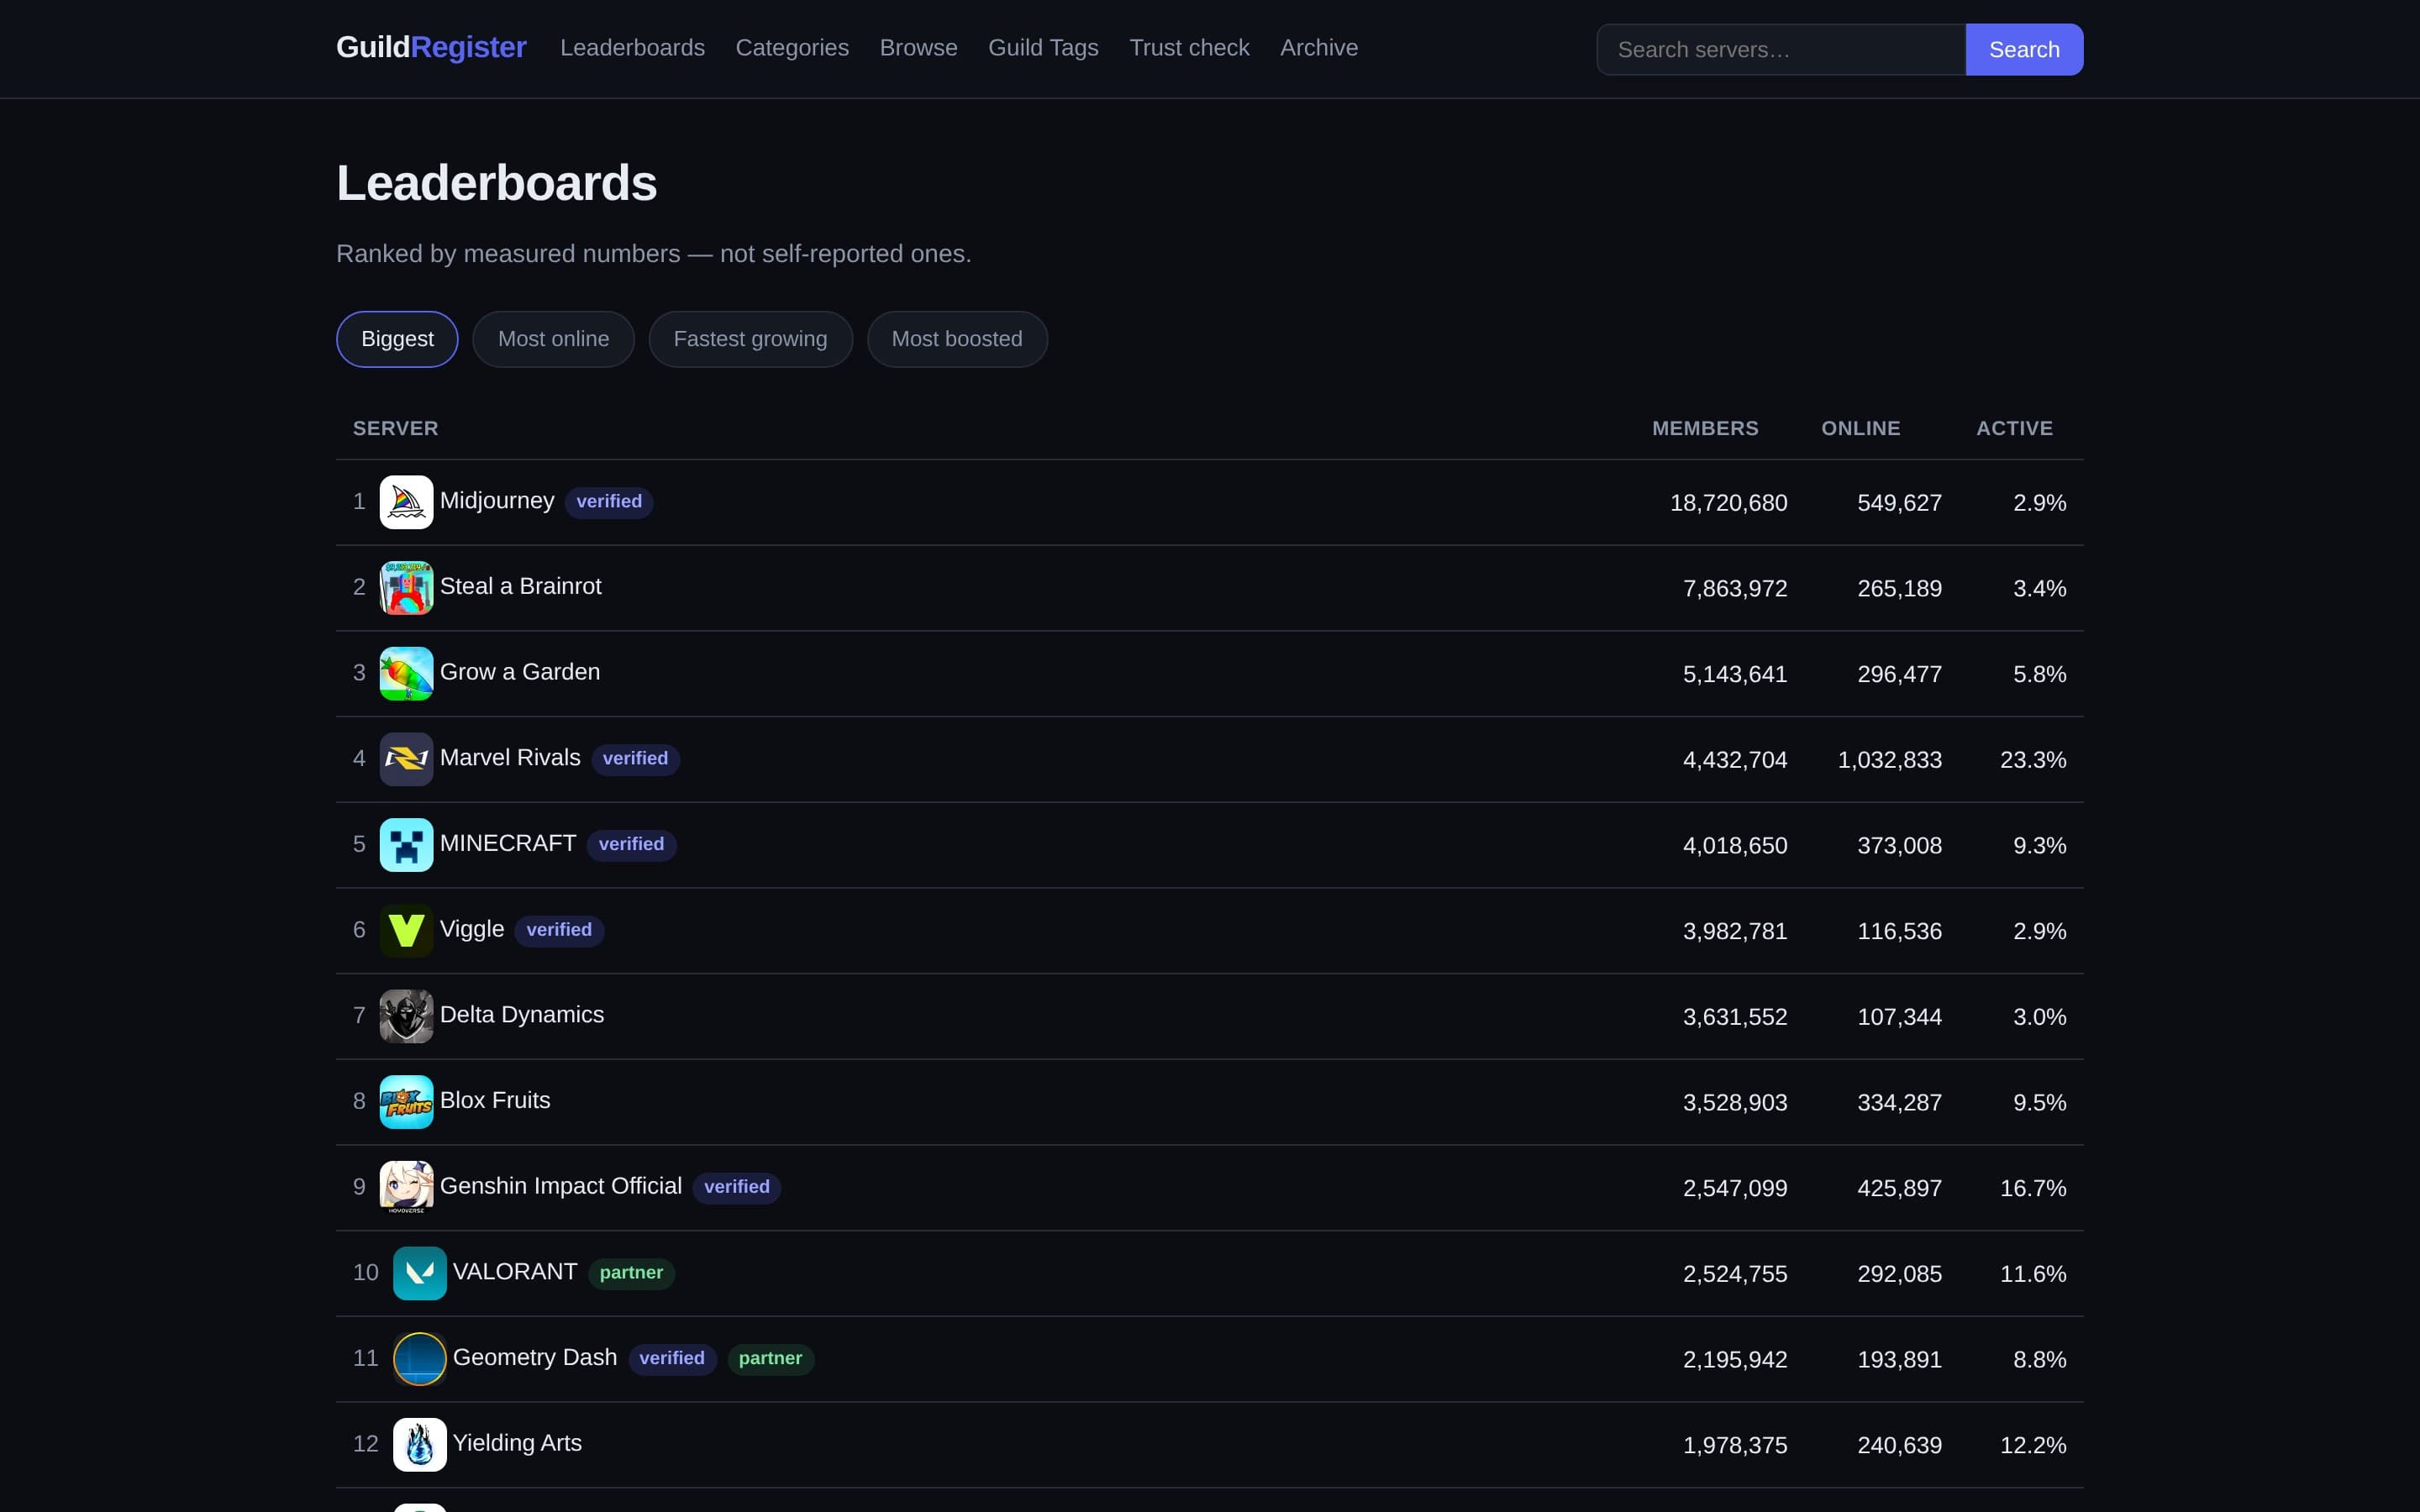
Task: Click the VALORANT server icon
Action: tap(419, 1273)
